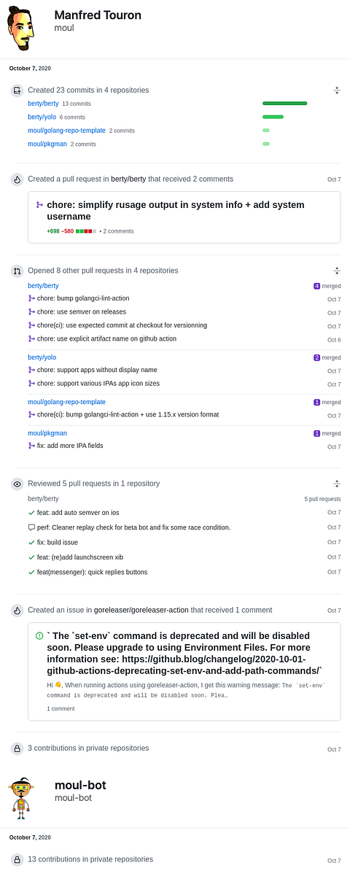Viewport: 350px width, 887px height.
Task: Click the comment icon beside 'perf: Cleaner replay check'
Action: tap(31, 527)
